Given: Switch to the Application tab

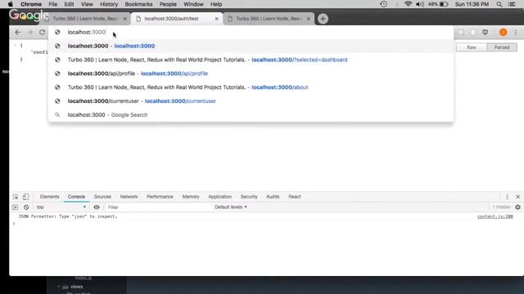Looking at the screenshot, I should pos(220,197).
